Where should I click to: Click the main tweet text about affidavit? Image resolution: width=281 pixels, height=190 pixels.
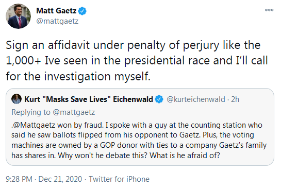tap(137, 61)
